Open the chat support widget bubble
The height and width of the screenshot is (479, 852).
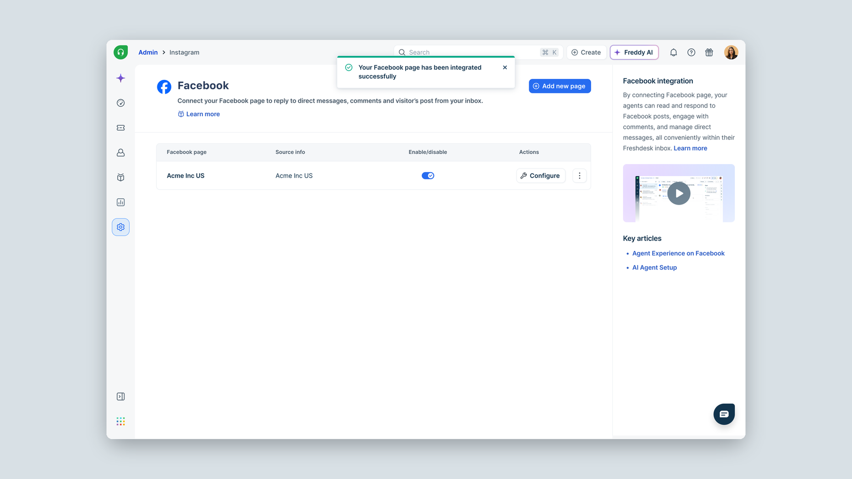point(724,414)
